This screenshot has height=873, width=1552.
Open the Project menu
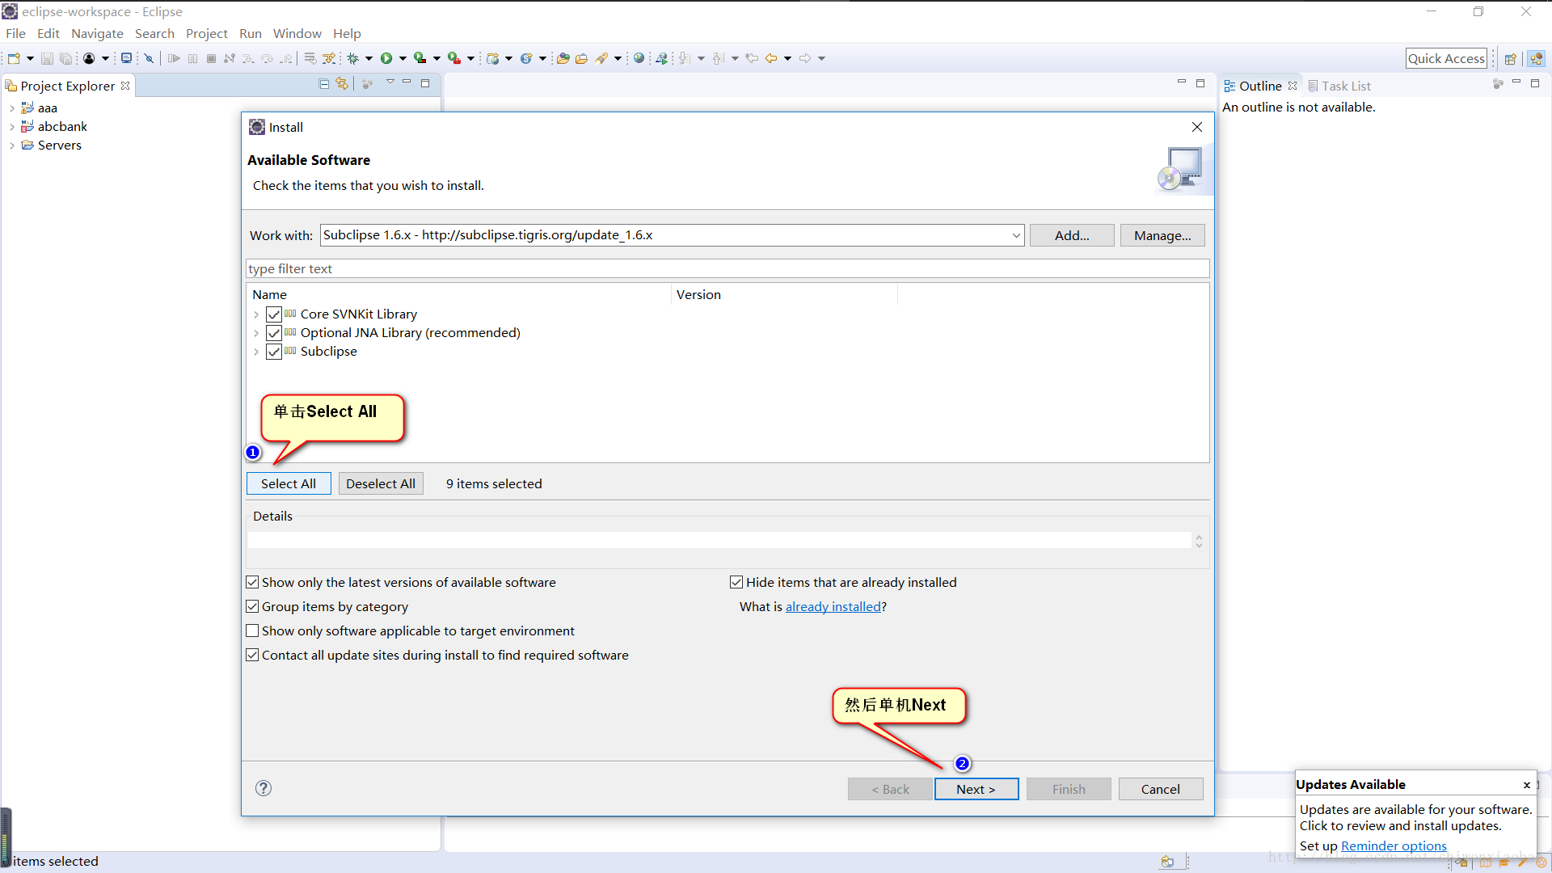207,33
